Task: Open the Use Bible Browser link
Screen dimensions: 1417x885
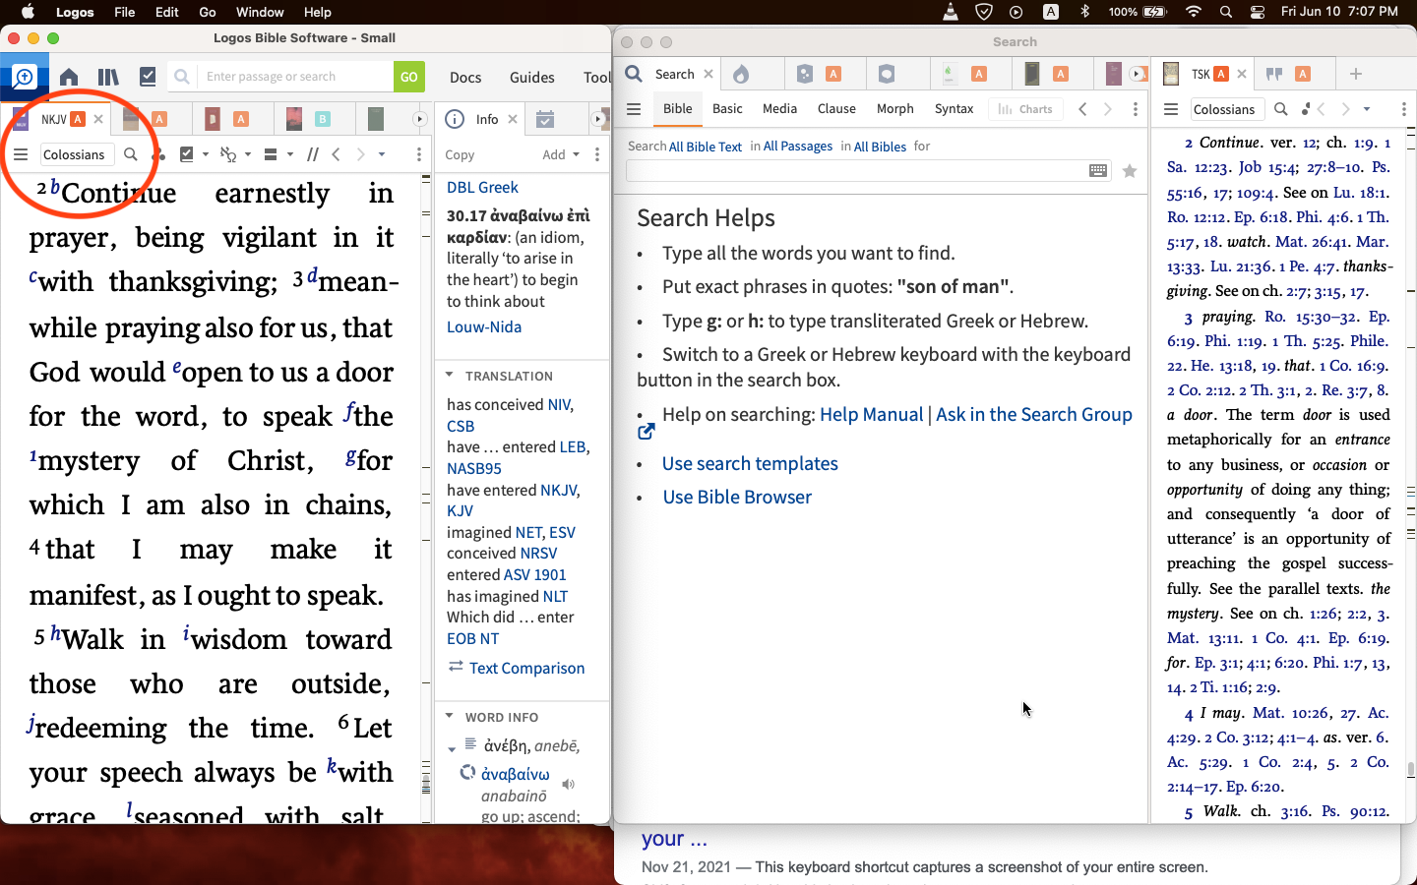Action: click(x=737, y=497)
